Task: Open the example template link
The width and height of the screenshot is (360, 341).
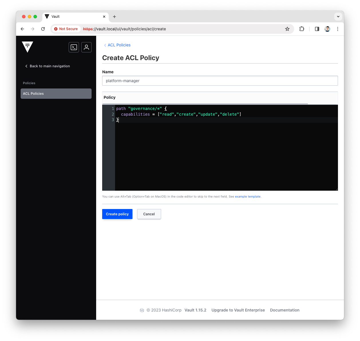Action: pyautogui.click(x=248, y=196)
